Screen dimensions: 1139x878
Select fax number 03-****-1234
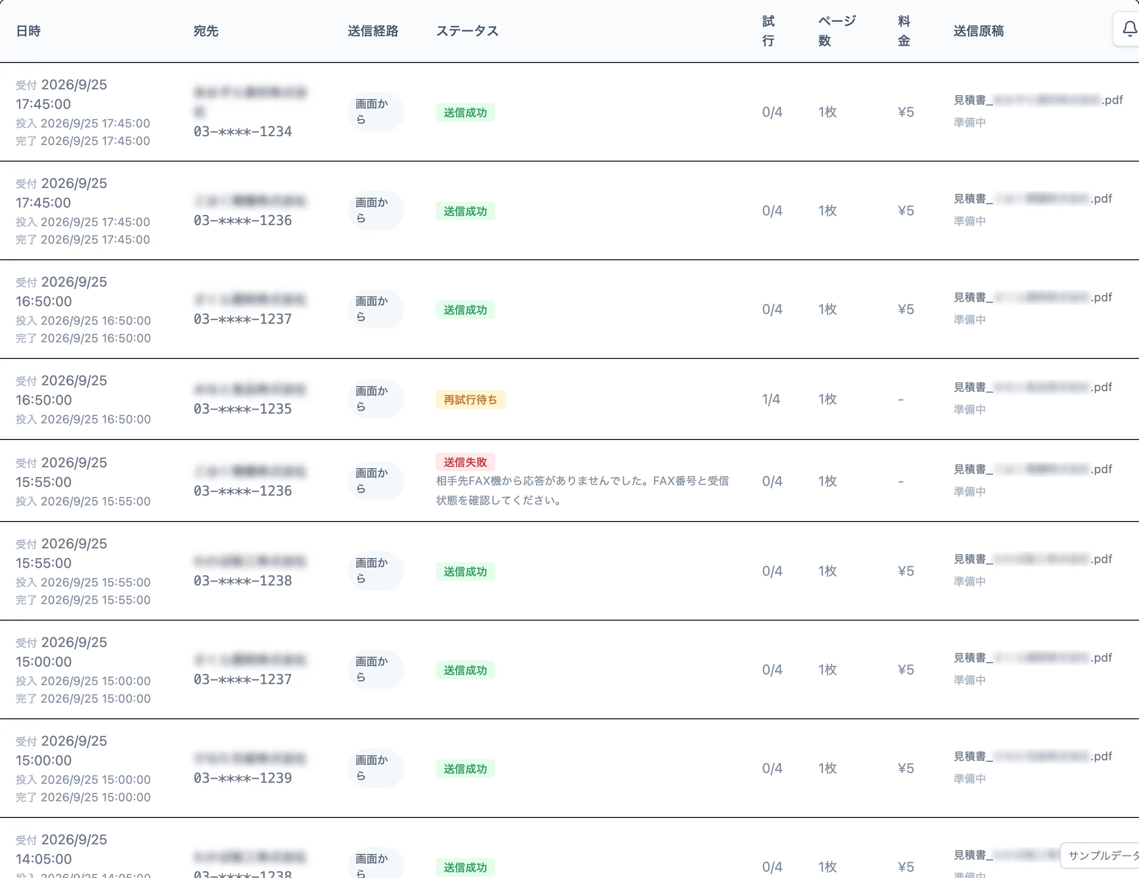243,131
